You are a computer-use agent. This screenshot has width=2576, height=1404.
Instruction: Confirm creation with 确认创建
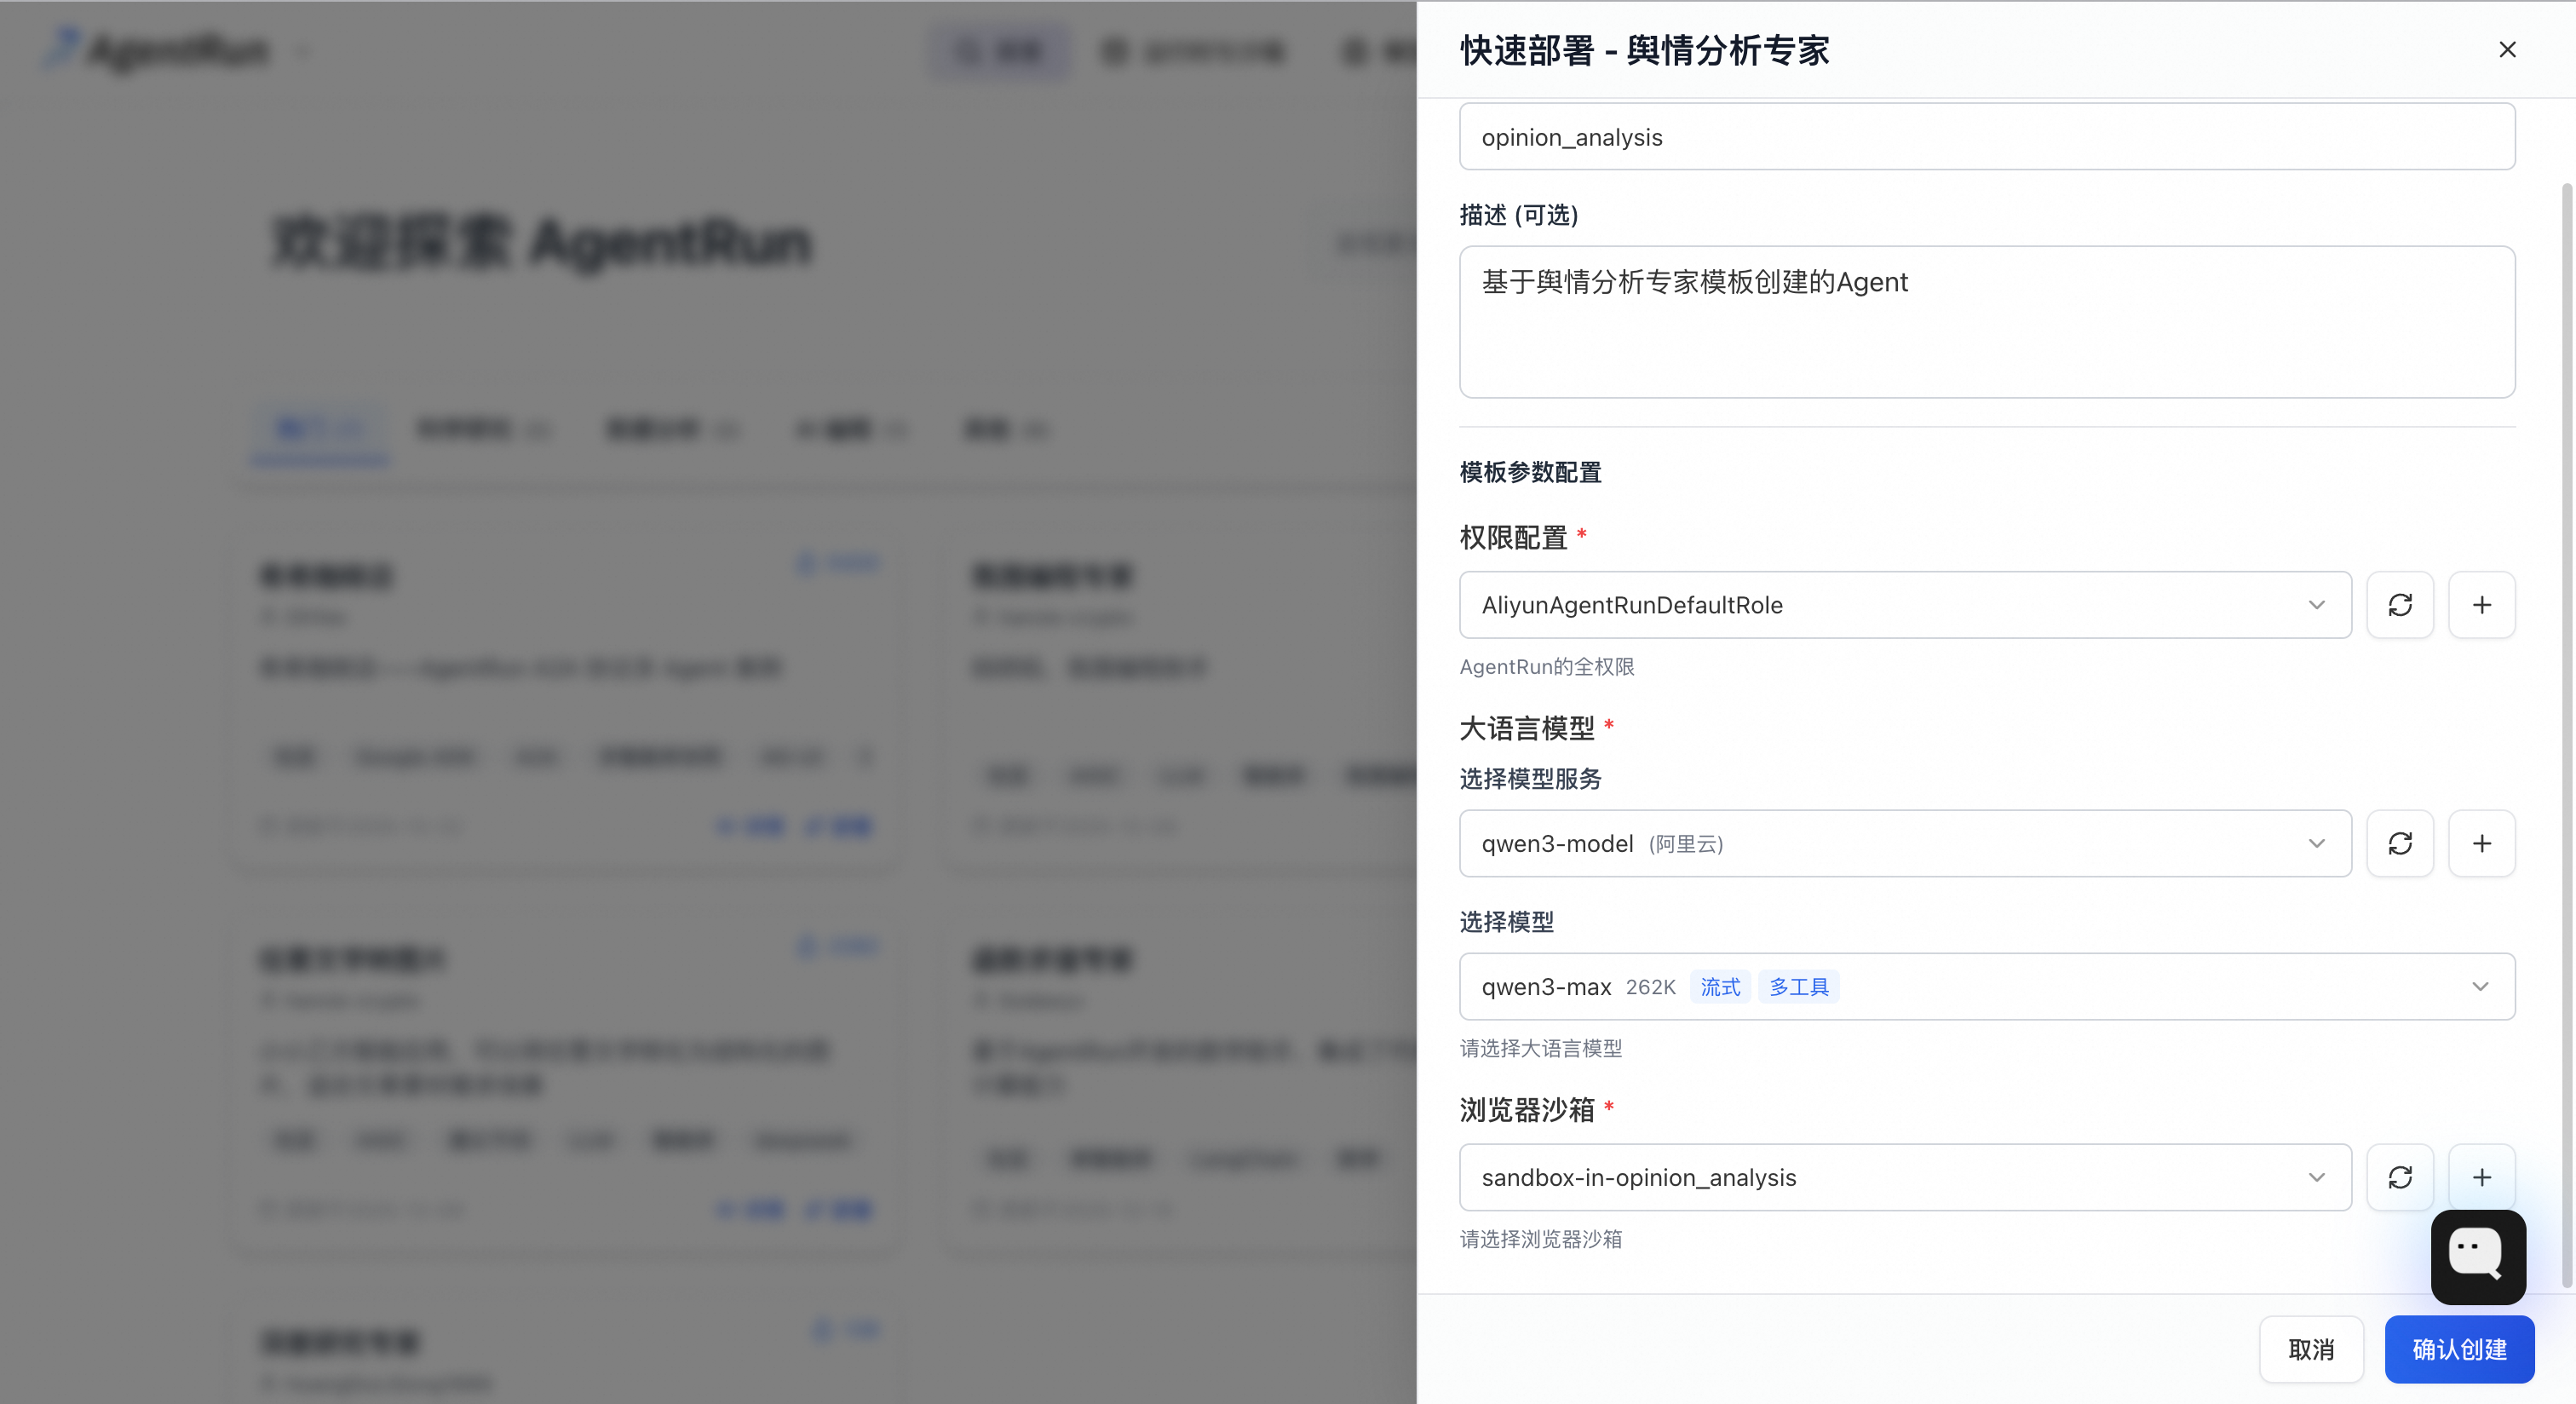click(x=2459, y=1350)
